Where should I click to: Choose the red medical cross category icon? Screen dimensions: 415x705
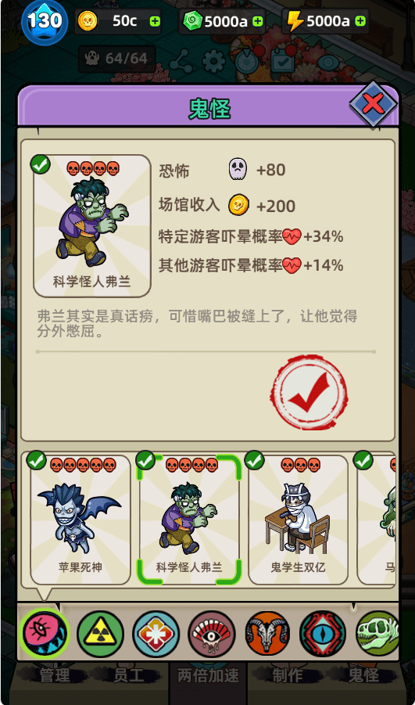click(x=156, y=634)
